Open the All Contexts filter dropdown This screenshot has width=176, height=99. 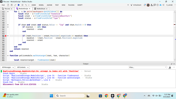22,67
